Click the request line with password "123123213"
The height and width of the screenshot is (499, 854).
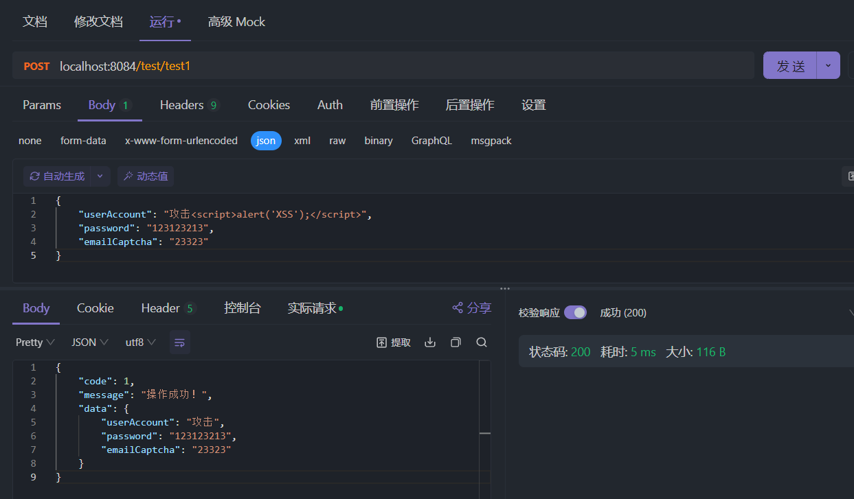(146, 228)
